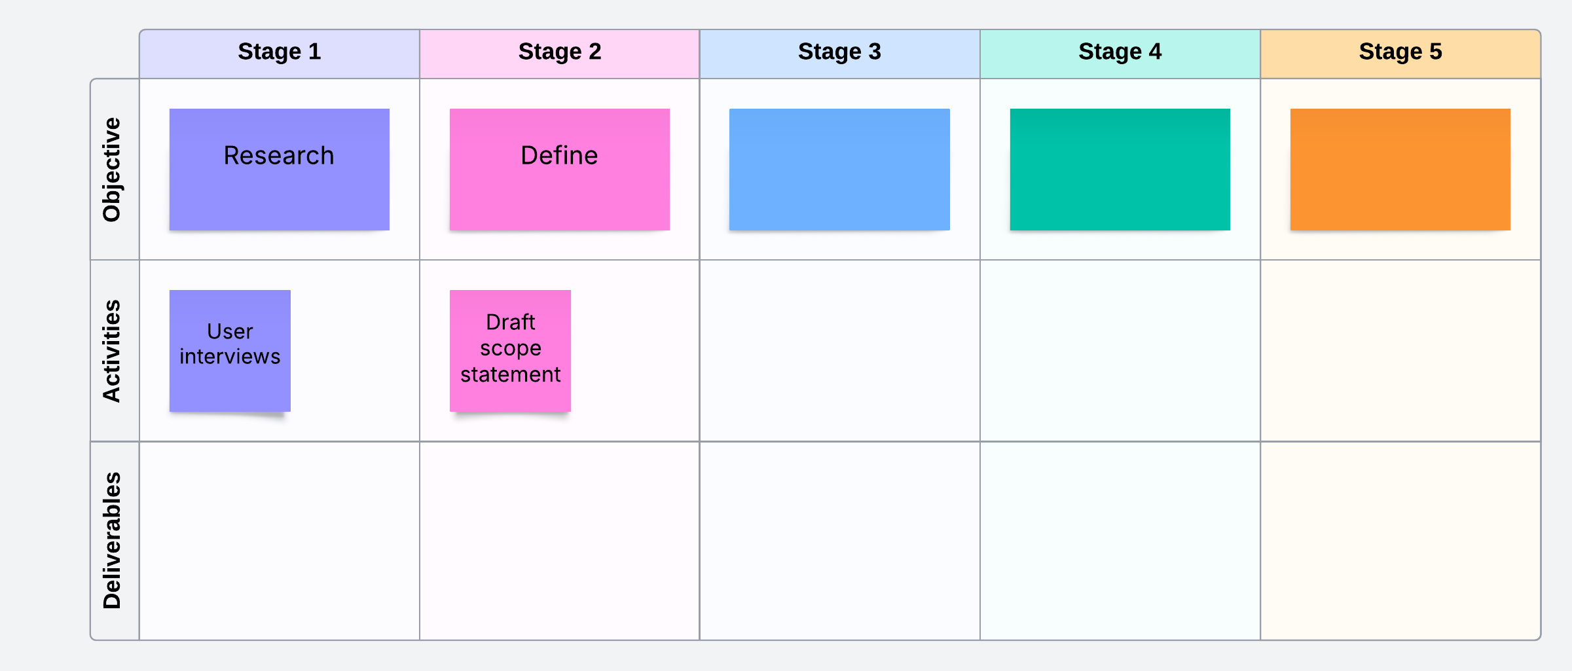Click the empty Stage 5 Deliverables cell
This screenshot has width=1572, height=671.
1400,541
